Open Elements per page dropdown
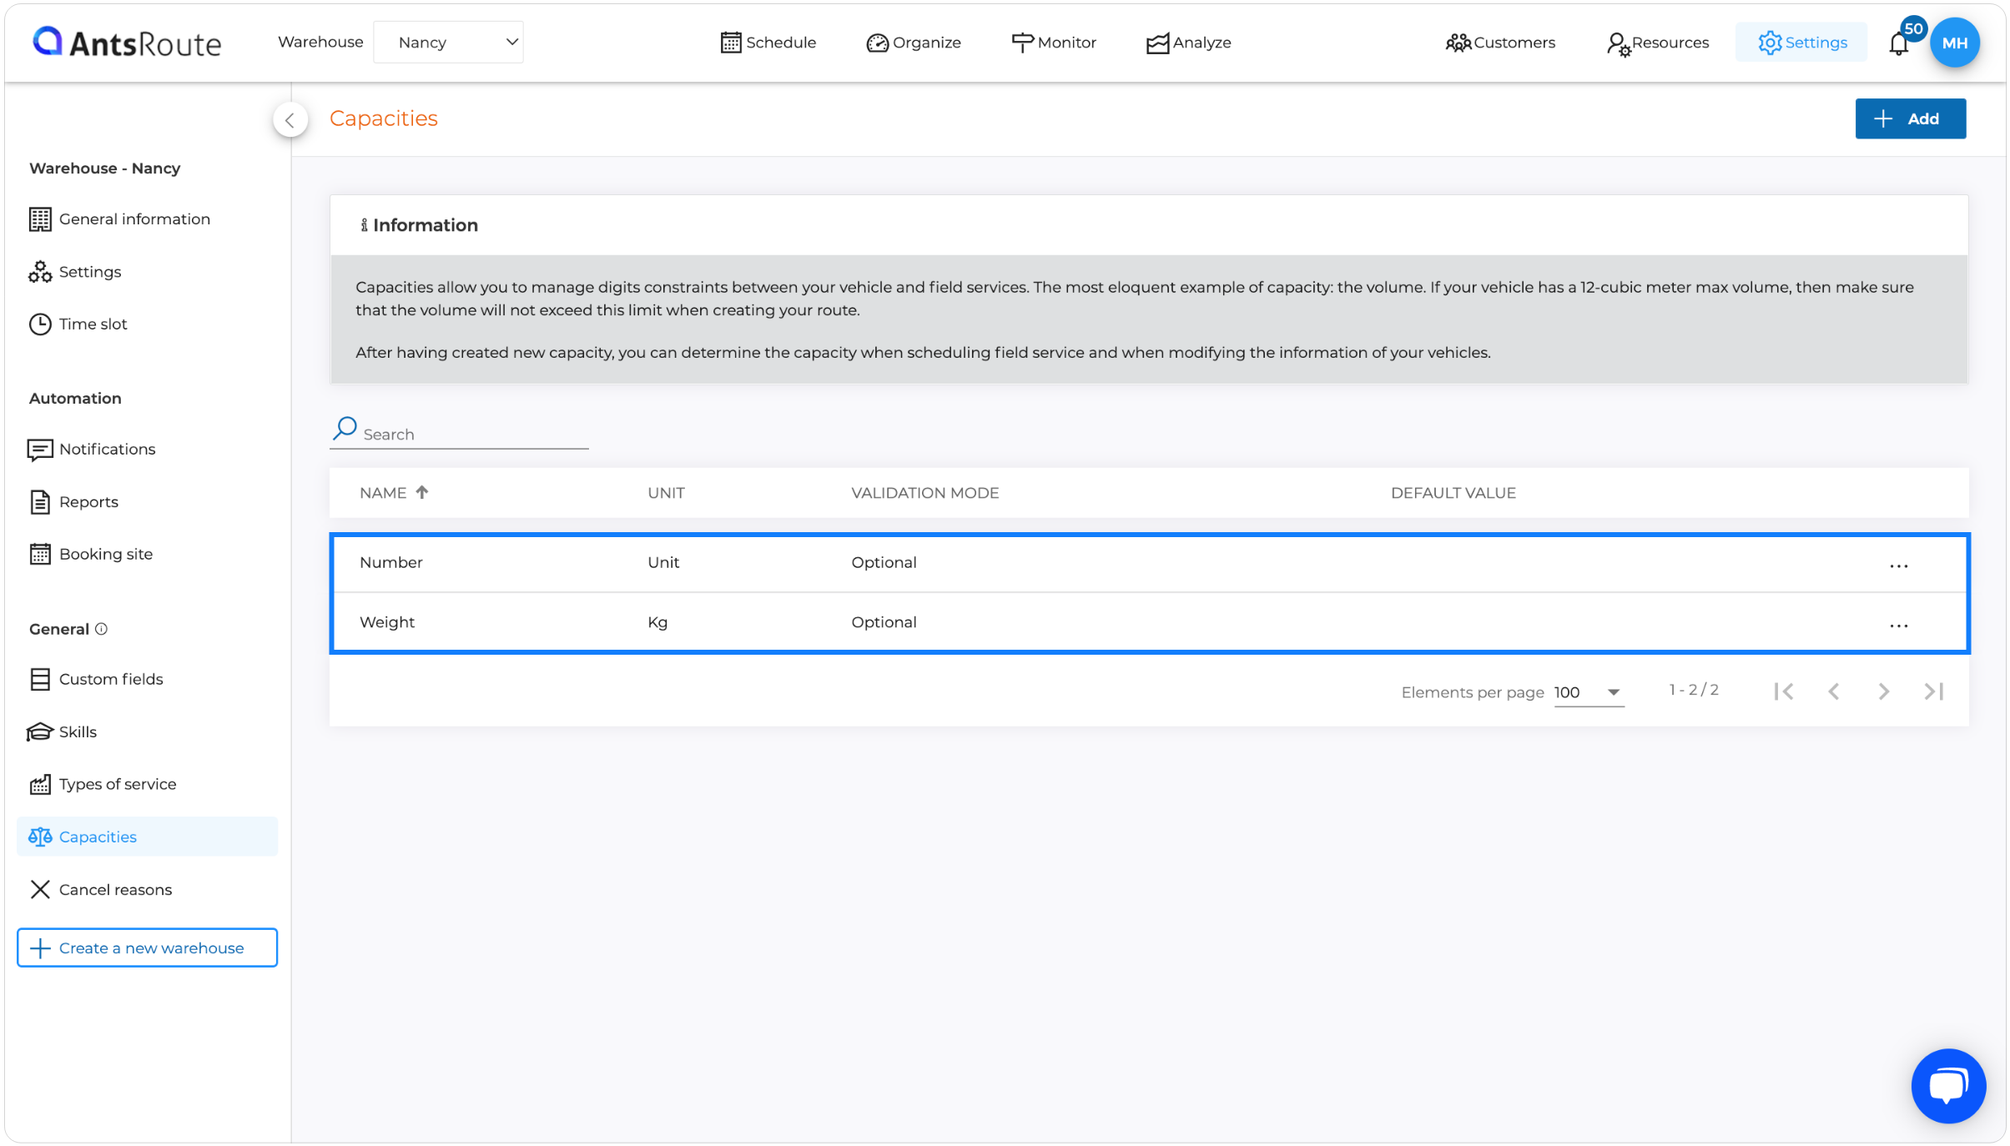Screen dimensions: 2010x1146 [1589, 692]
